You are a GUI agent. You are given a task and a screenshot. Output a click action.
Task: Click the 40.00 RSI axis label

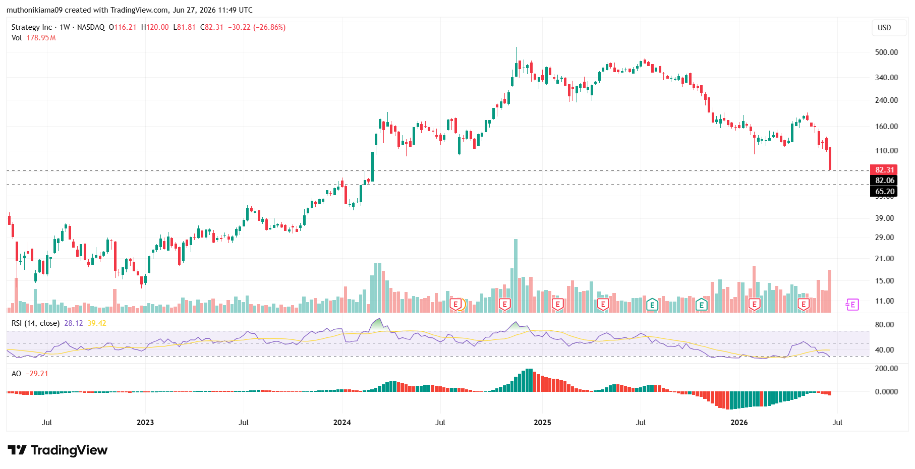tap(884, 350)
